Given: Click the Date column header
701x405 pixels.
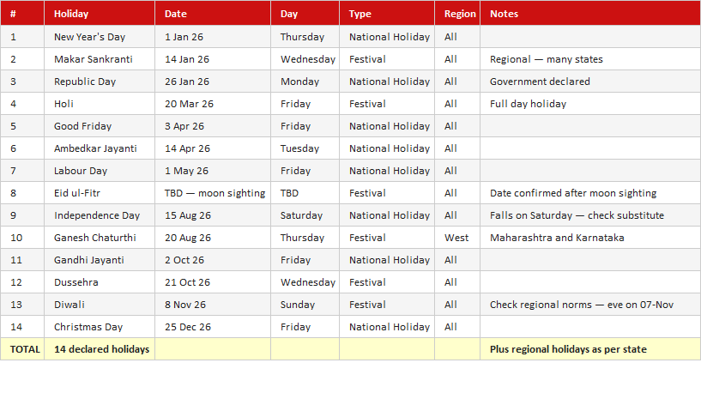Looking at the screenshot, I should [x=212, y=14].
